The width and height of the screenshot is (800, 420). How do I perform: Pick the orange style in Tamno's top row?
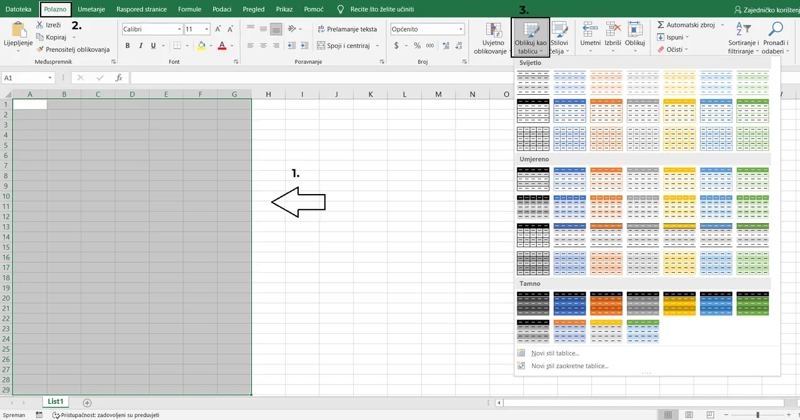(606, 303)
